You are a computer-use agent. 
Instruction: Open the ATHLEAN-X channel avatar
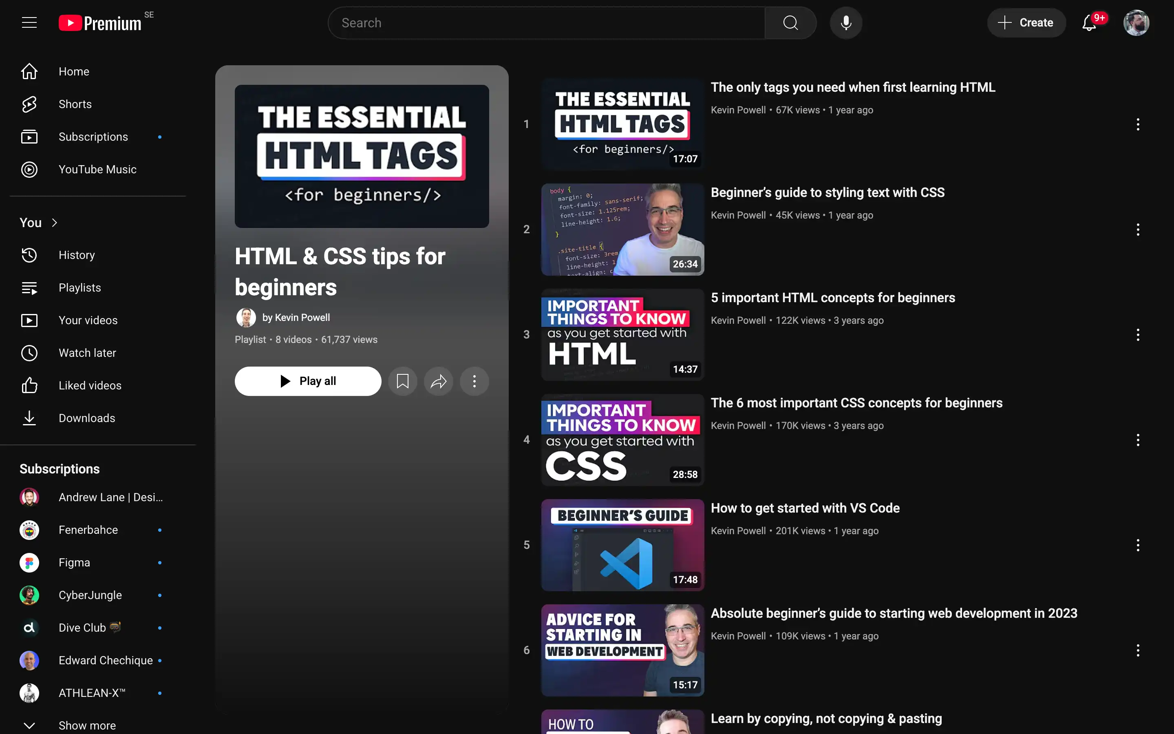pyautogui.click(x=29, y=693)
